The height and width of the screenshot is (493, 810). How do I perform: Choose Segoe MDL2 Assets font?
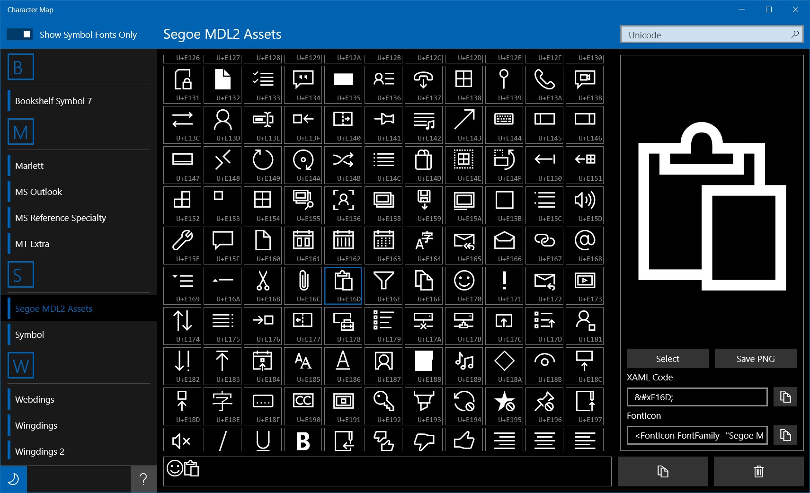pos(79,308)
